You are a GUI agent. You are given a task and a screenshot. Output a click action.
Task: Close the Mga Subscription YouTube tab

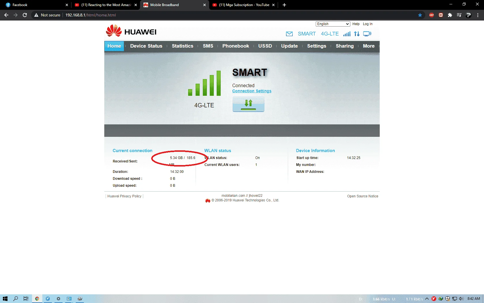[273, 5]
